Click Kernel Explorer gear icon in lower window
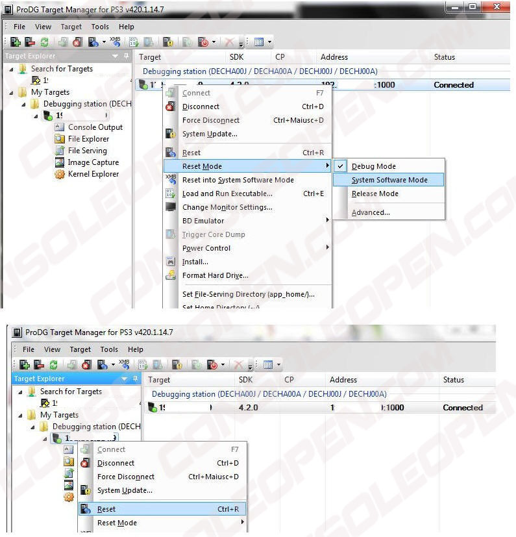 (x=69, y=497)
